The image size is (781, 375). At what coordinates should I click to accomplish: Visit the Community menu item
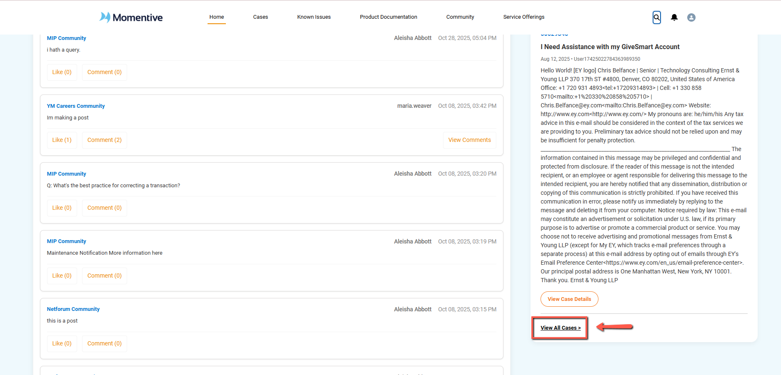coord(460,17)
